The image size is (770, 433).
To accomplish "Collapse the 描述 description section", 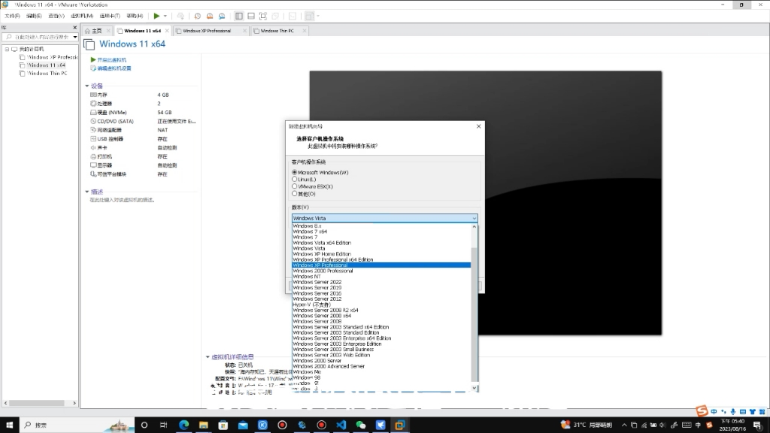I will (89, 192).
